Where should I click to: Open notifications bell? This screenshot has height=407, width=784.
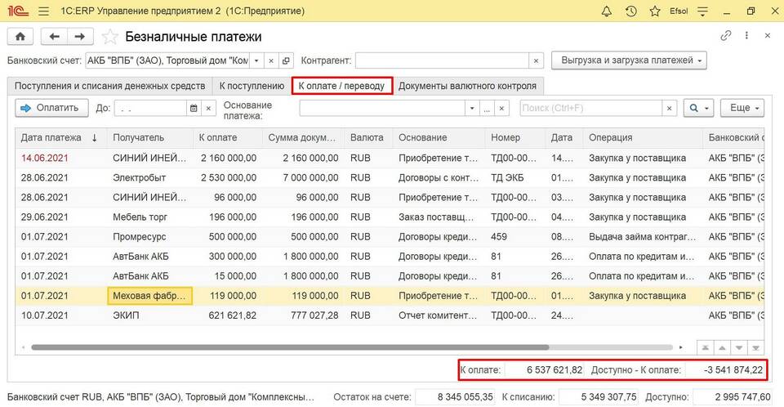point(607,11)
